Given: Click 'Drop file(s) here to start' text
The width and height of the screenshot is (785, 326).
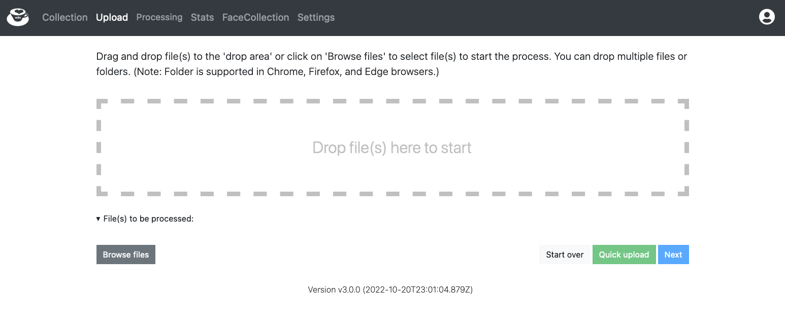Looking at the screenshot, I should (392, 148).
